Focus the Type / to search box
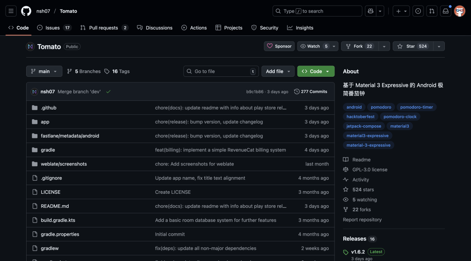 [x=317, y=11]
